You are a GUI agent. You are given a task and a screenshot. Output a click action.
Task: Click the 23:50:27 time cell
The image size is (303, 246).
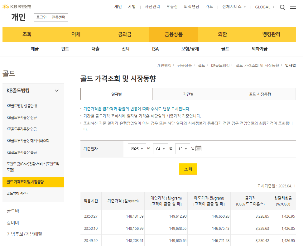click(x=91, y=216)
